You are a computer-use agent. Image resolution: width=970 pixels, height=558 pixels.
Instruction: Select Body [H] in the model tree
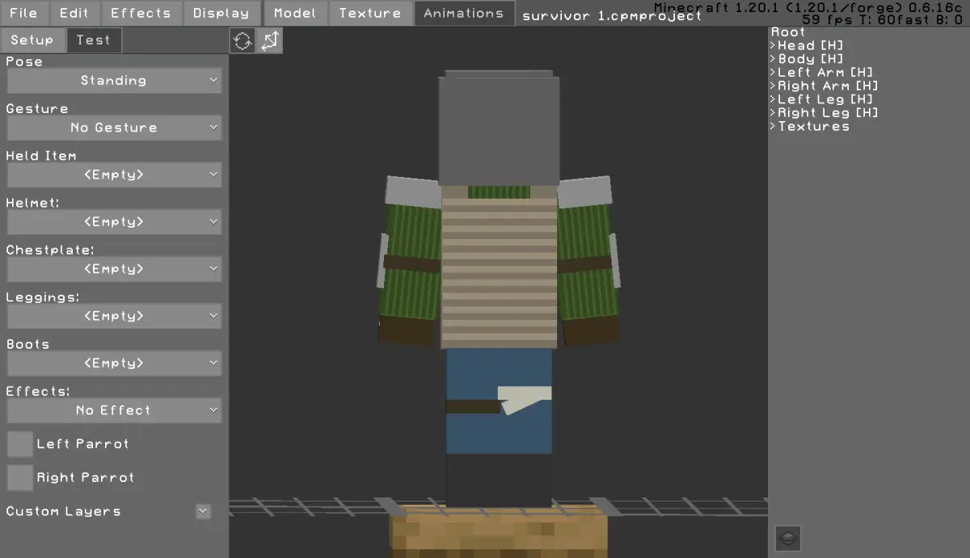[x=811, y=59]
